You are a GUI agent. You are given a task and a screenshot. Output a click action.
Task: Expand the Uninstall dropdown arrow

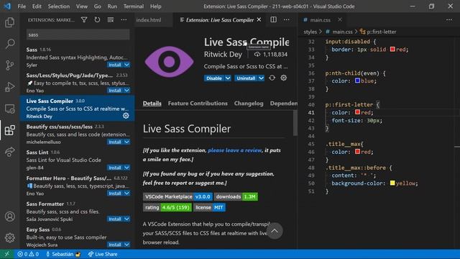261,78
